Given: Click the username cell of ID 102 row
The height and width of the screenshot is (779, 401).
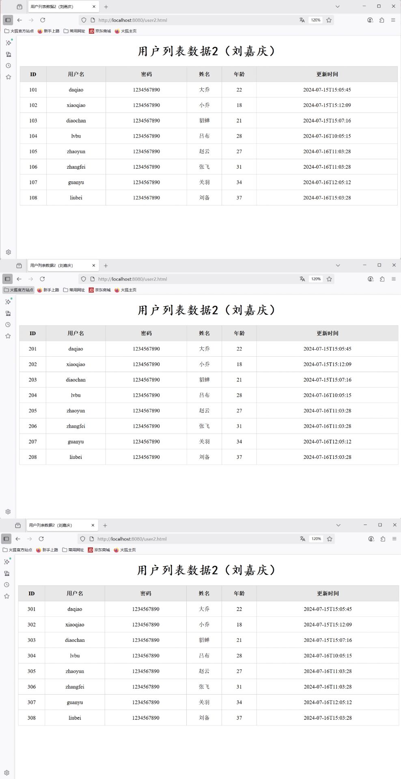Looking at the screenshot, I should [x=76, y=105].
